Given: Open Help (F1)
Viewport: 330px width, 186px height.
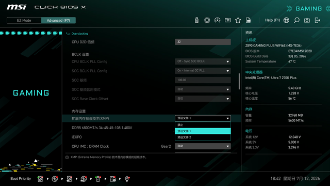Looking at the screenshot, I should pos(272,20).
